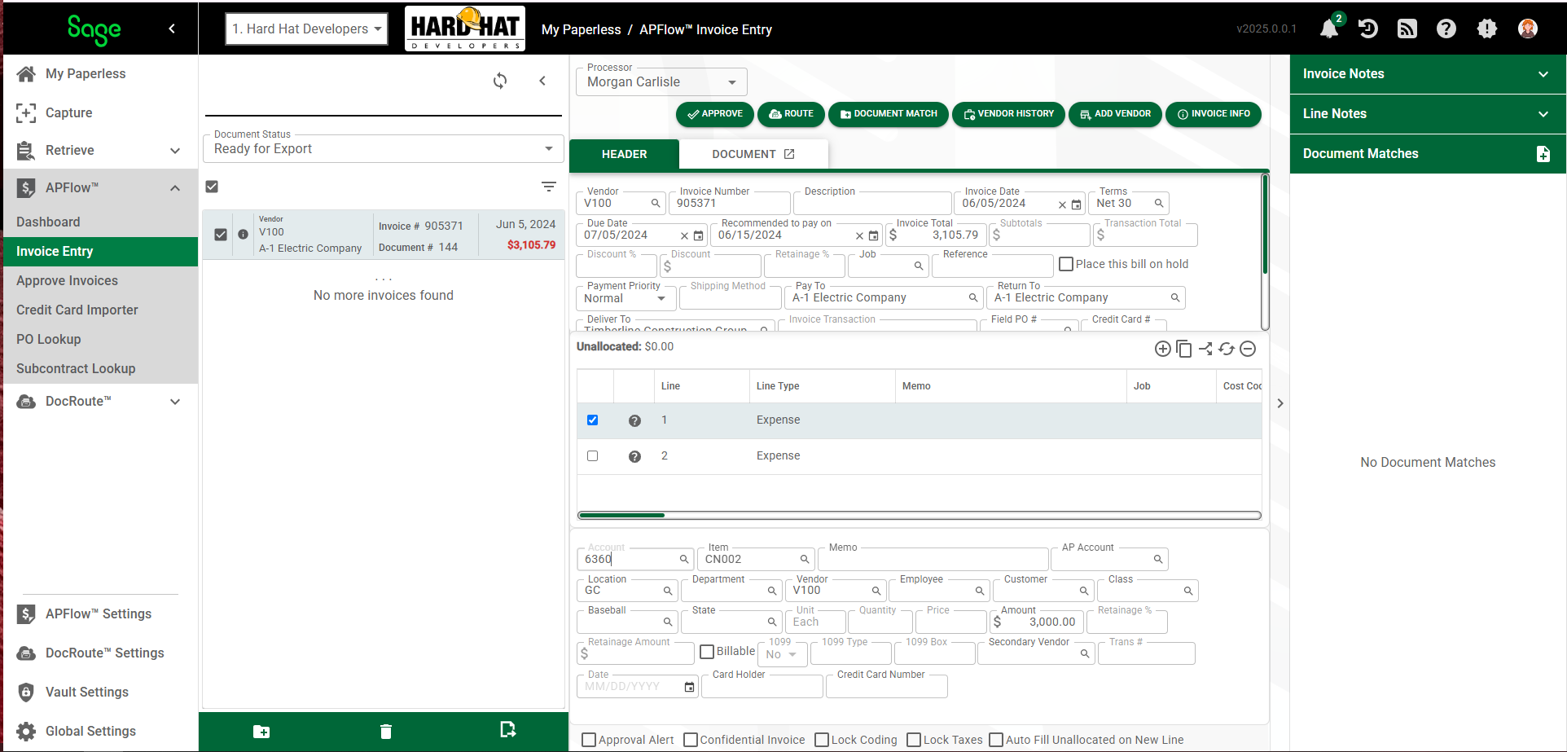Switch to the DOCUMENT tab
This screenshot has height=752, width=1567.
tap(753, 154)
